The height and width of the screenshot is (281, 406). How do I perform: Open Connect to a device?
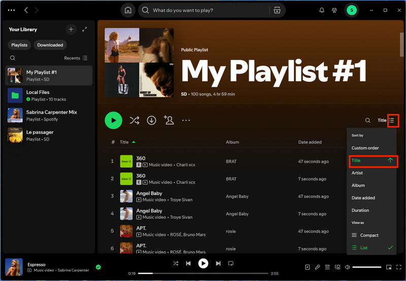(337, 267)
